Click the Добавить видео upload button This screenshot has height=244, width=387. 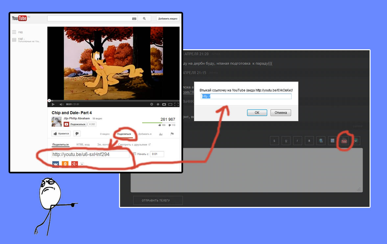pos(168,18)
